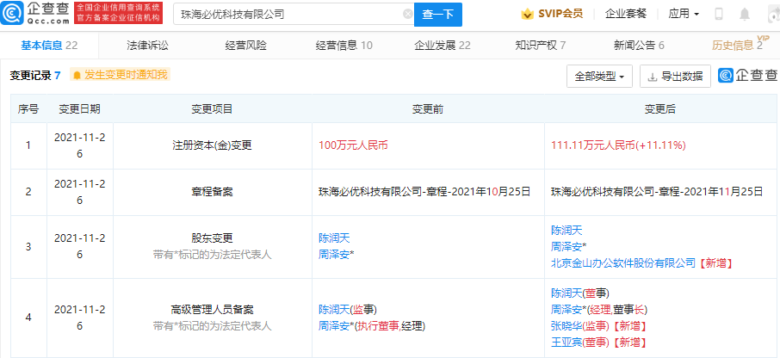Switch to 企业发展 tab
Image resolution: width=780 pixels, height=358 pixels.
pos(443,46)
